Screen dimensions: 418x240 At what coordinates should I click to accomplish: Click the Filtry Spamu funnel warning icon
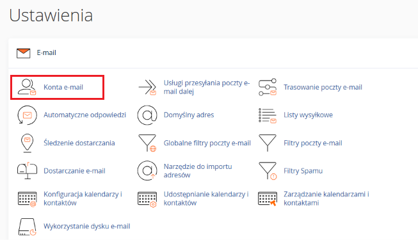(x=268, y=171)
